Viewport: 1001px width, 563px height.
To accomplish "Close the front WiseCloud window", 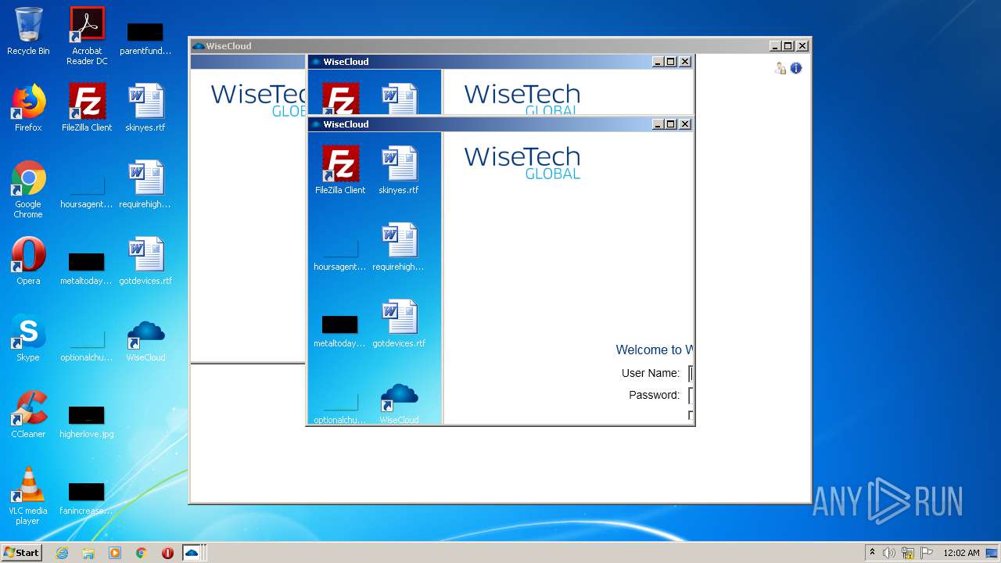I will [x=684, y=124].
